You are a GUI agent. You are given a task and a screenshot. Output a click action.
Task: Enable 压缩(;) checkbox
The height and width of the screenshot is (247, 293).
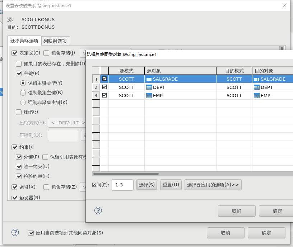click(x=19, y=112)
